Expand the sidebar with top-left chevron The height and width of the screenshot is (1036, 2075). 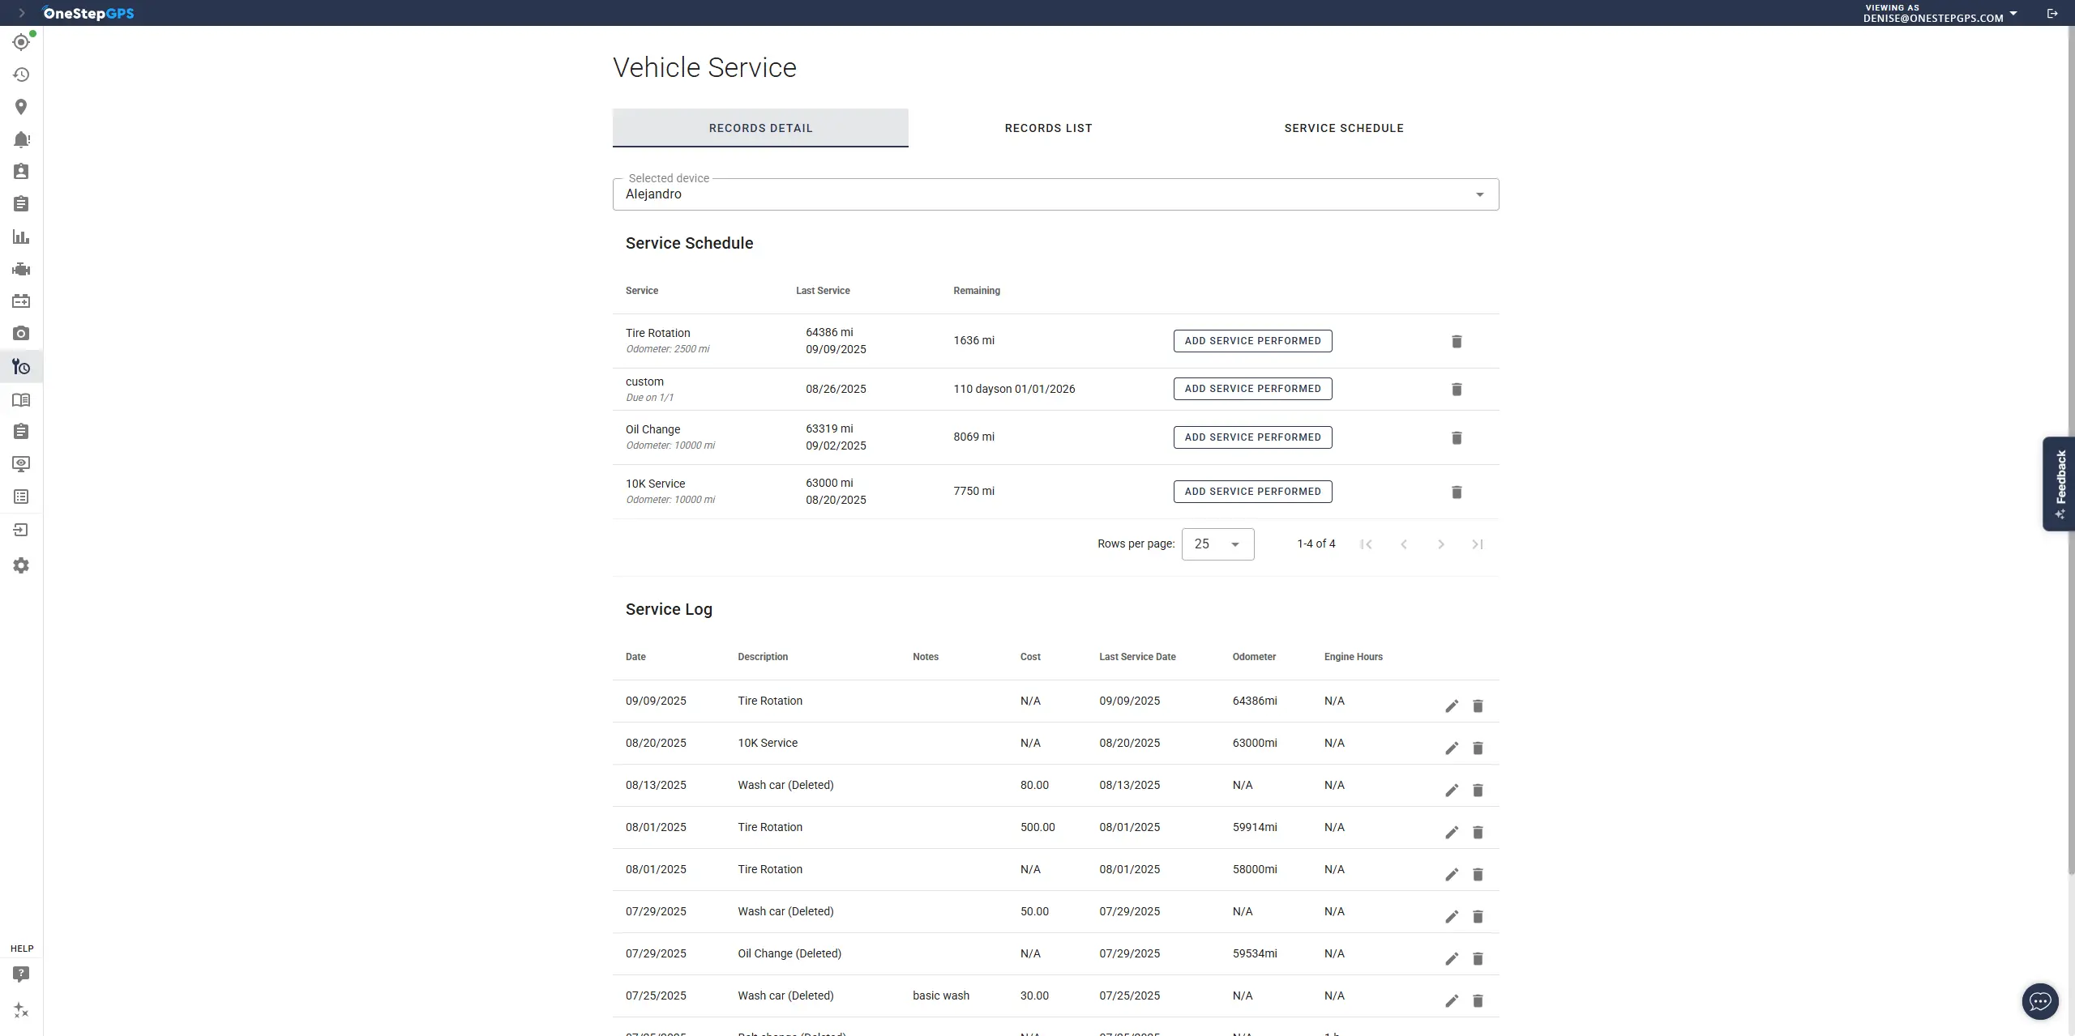pos(22,13)
